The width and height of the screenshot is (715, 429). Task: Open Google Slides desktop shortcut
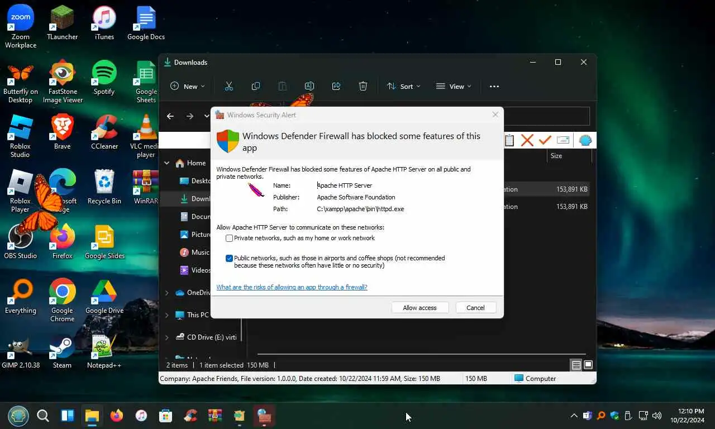104,241
